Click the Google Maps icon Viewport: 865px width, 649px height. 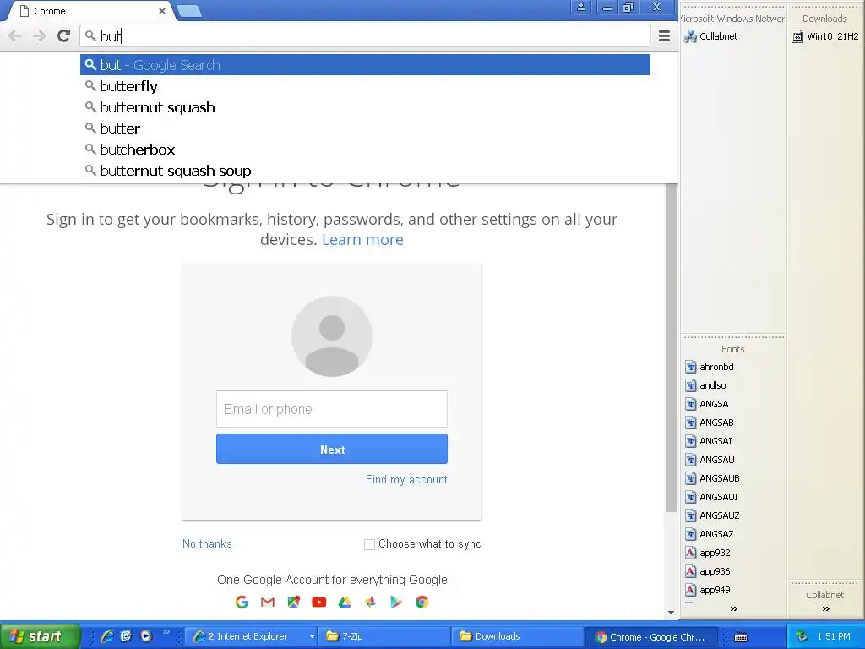293,602
